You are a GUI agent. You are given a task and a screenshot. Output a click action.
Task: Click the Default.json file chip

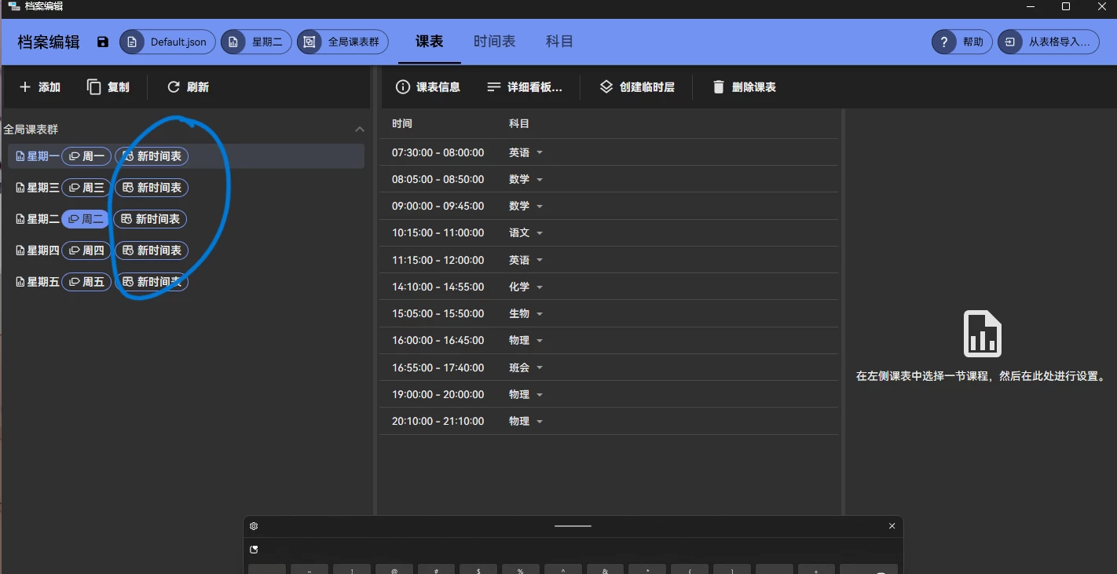pyautogui.click(x=167, y=42)
